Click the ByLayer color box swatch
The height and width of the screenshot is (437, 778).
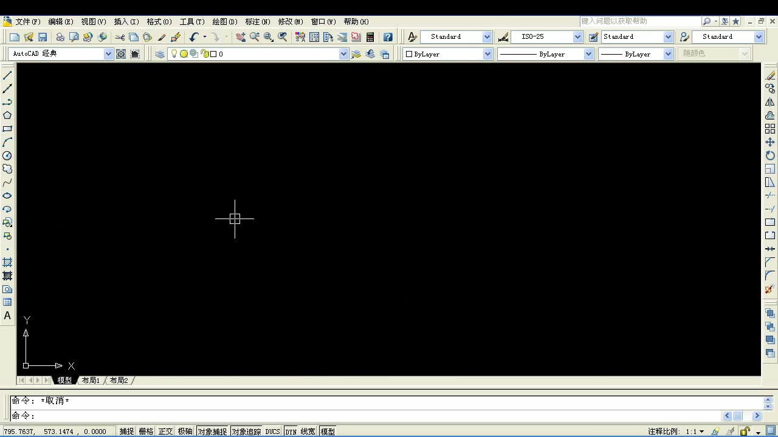tap(409, 54)
